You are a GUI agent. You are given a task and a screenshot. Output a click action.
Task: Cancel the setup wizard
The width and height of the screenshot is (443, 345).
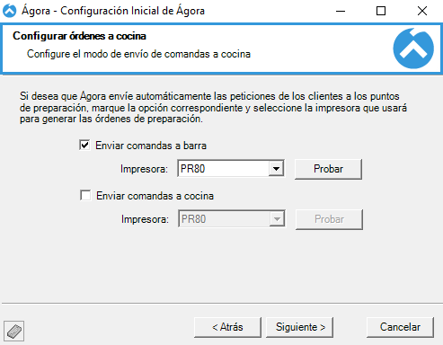point(400,327)
